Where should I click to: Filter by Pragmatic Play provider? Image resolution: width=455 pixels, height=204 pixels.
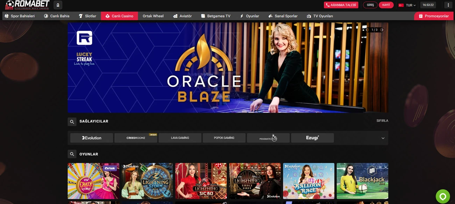(x=268, y=138)
